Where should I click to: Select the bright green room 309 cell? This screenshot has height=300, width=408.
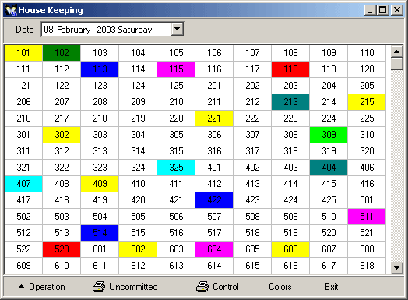329,135
